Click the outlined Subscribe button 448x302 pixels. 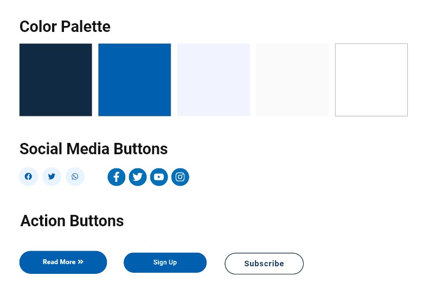(x=264, y=264)
